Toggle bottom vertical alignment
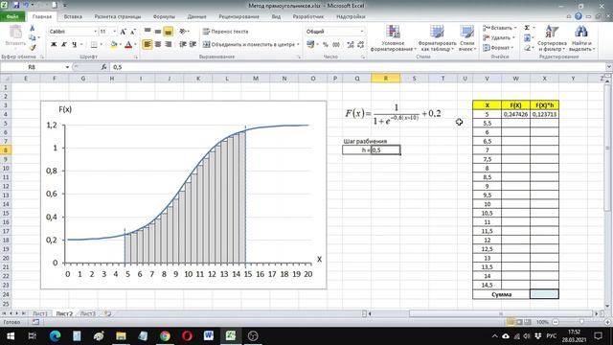Screen dimensions: 613x345 [169, 32]
